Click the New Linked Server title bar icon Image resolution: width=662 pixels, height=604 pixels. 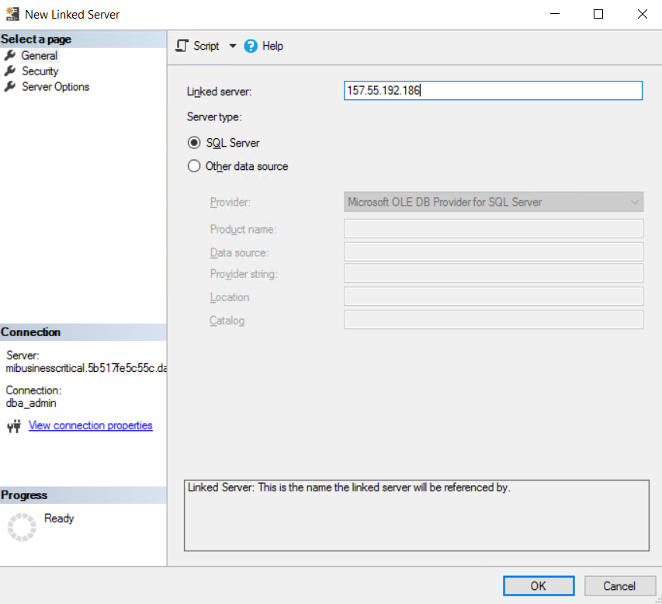tap(12, 14)
